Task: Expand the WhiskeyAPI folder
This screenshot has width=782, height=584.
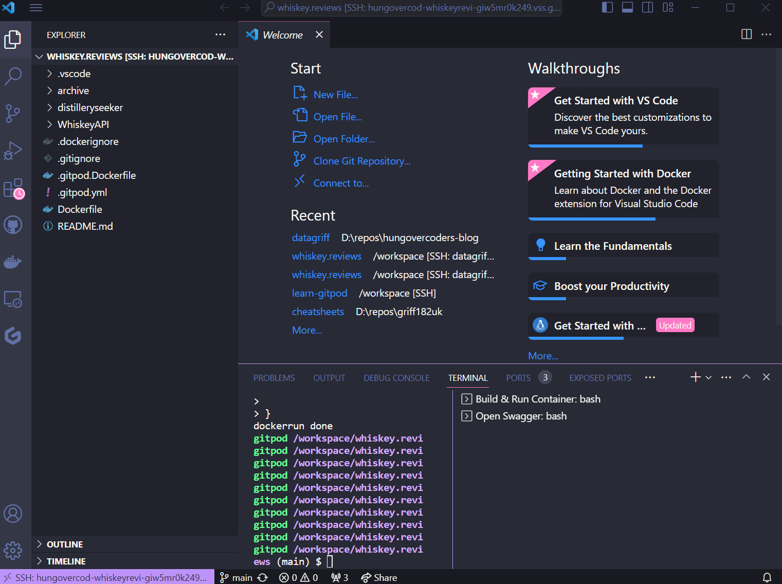Action: pyautogui.click(x=135, y=124)
